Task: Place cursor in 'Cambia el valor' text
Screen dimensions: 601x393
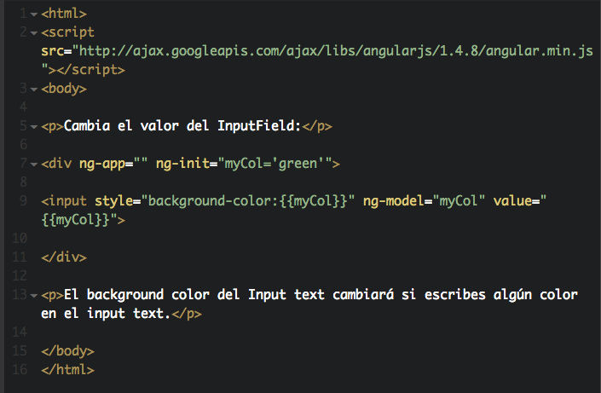Action: [x=121, y=126]
